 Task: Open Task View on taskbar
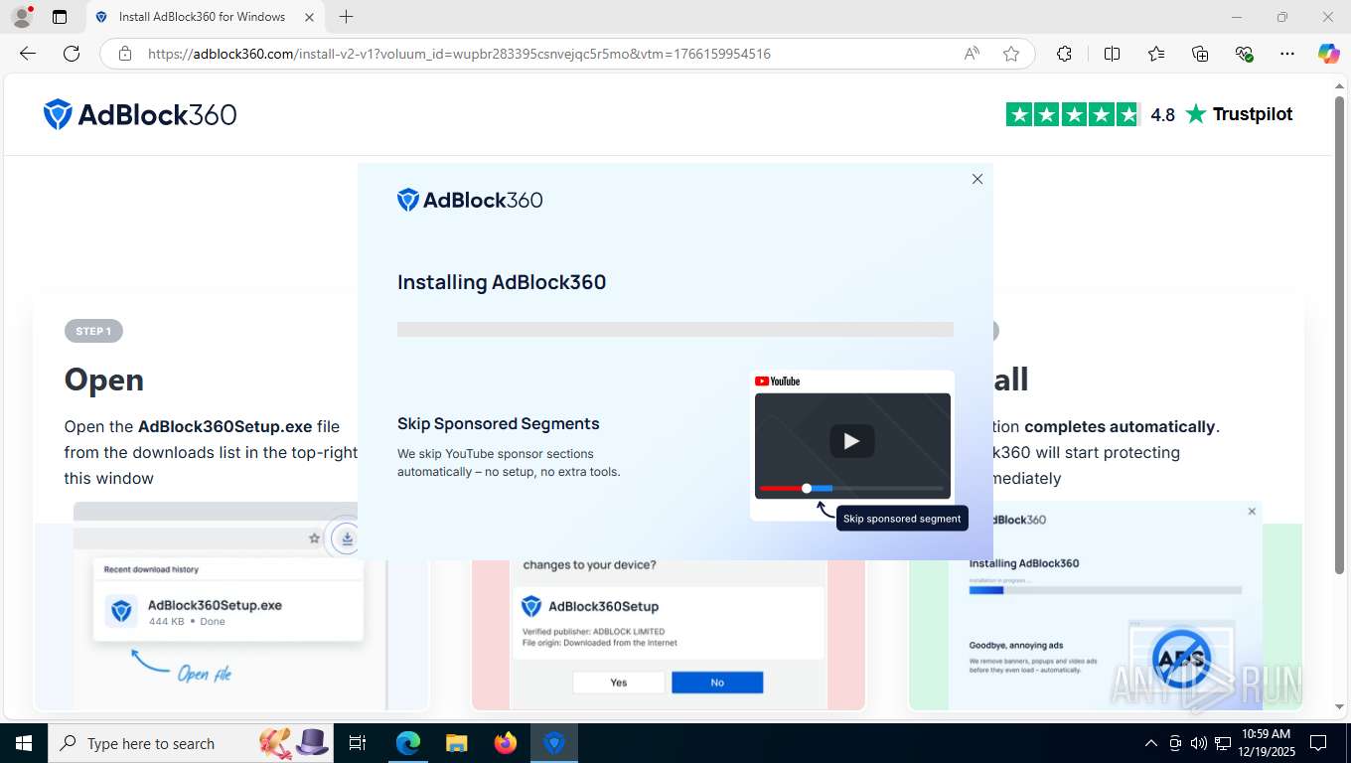358,743
